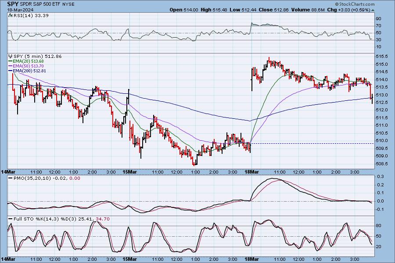
Task: Click the price axis label 509.5
Action: click(x=382, y=149)
